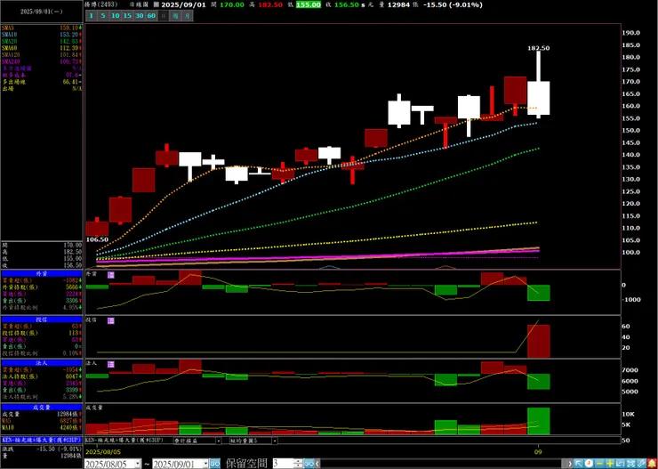Click the MA10 row in 成交量 panel
This screenshot has width=658, height=469.
42,427
